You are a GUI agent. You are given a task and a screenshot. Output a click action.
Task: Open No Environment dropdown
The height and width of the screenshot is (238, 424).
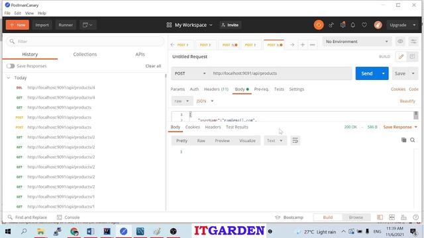(357, 42)
